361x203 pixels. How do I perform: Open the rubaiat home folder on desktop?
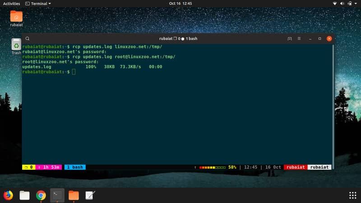click(x=16, y=18)
